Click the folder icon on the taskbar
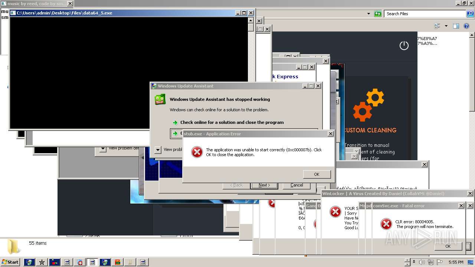475x267 pixels. tap(130, 262)
